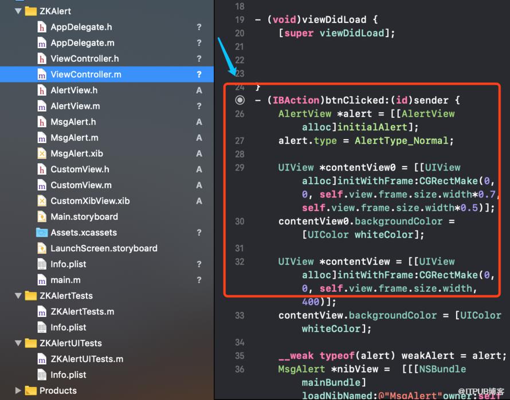The width and height of the screenshot is (510, 400).
Task: Select ViewController.m in the navigator
Action: 107,74
